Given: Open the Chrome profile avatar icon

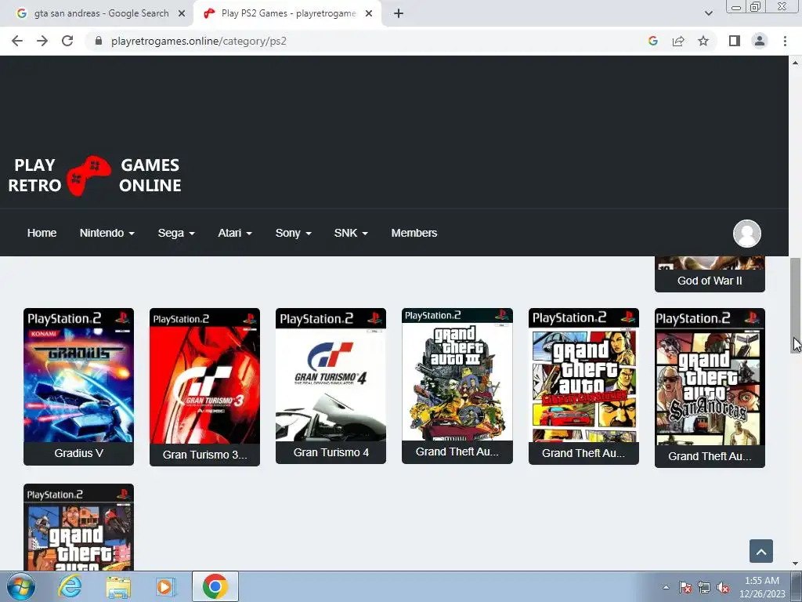Looking at the screenshot, I should [x=760, y=41].
